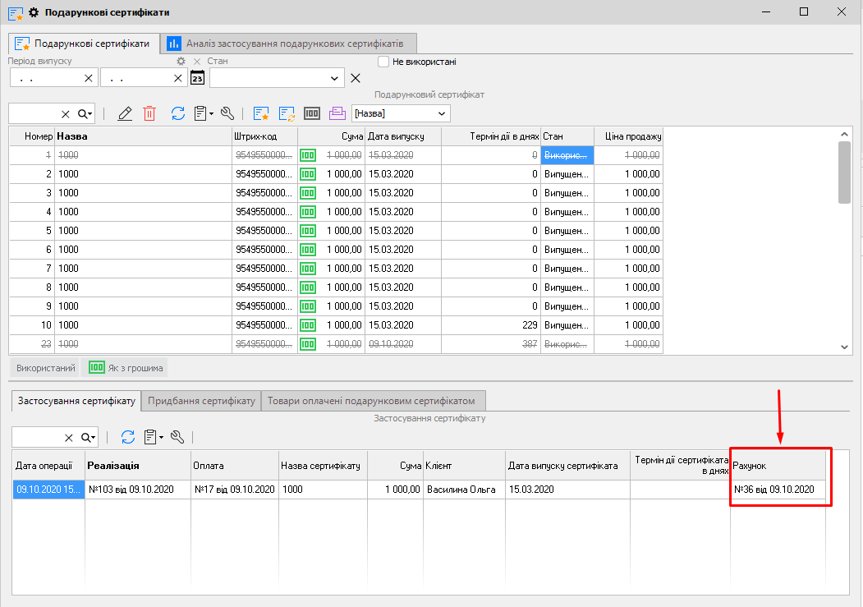Open the wrench settings in top toolbar
This screenshot has width=863, height=607.
(228, 113)
